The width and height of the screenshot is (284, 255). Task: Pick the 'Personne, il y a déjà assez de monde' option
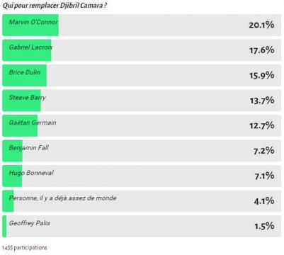point(142,201)
